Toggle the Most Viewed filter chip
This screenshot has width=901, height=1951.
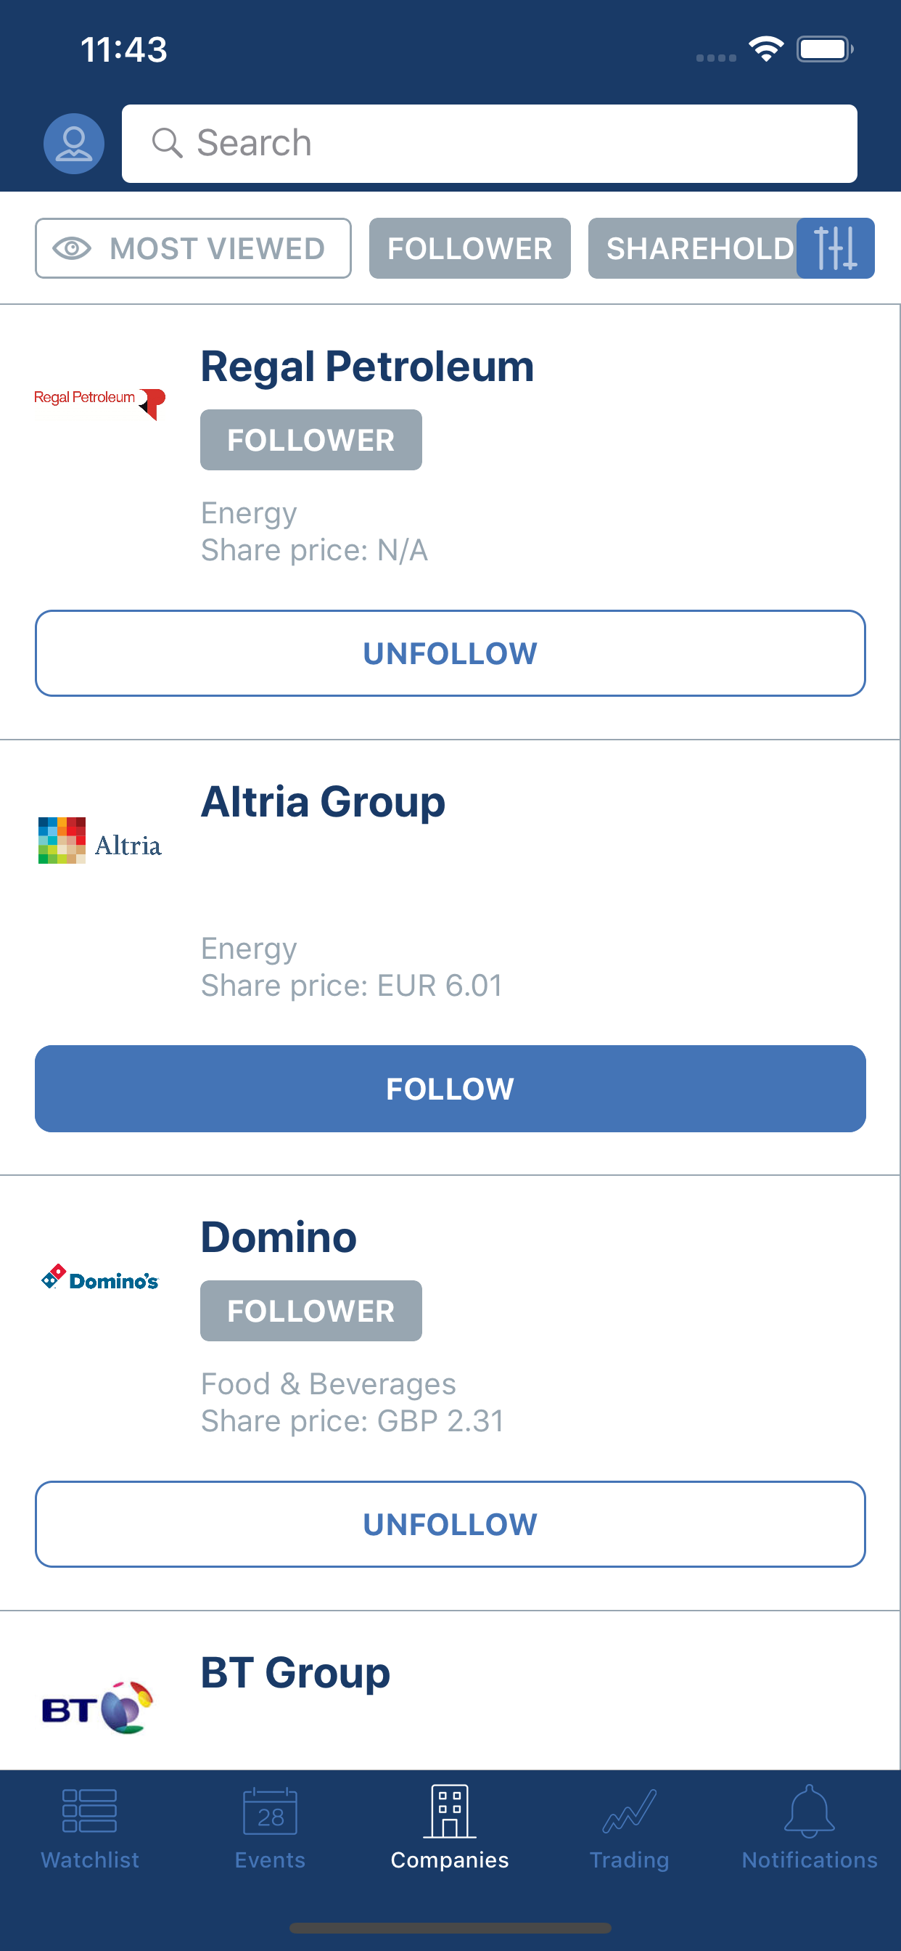193,248
